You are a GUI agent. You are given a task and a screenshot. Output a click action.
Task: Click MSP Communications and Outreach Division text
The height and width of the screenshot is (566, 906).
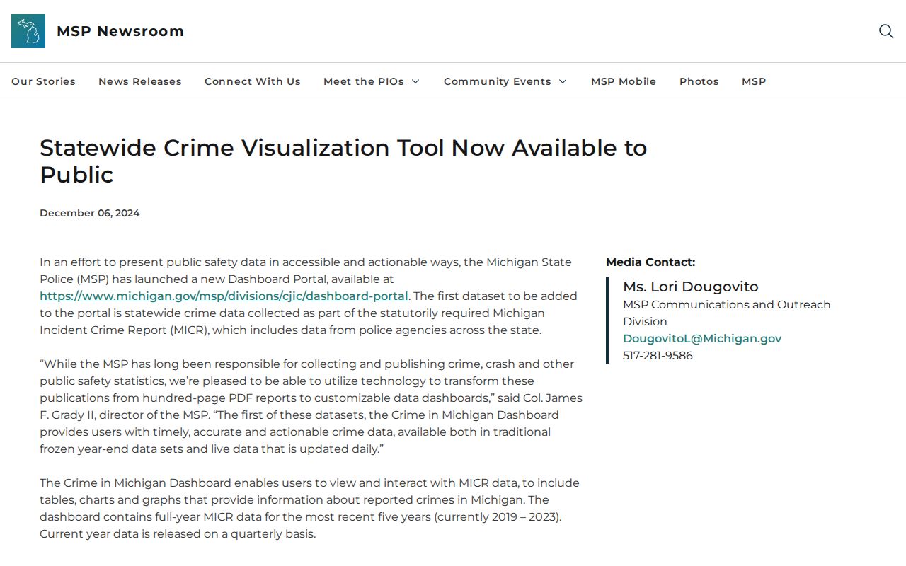click(x=727, y=313)
